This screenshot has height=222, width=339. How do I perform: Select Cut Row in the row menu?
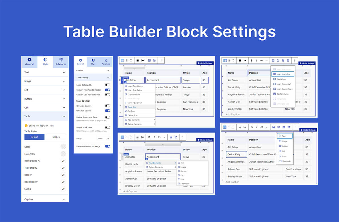[140, 111]
